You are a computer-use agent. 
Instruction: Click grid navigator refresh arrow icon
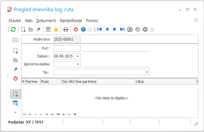pyautogui.click(x=58, y=115)
